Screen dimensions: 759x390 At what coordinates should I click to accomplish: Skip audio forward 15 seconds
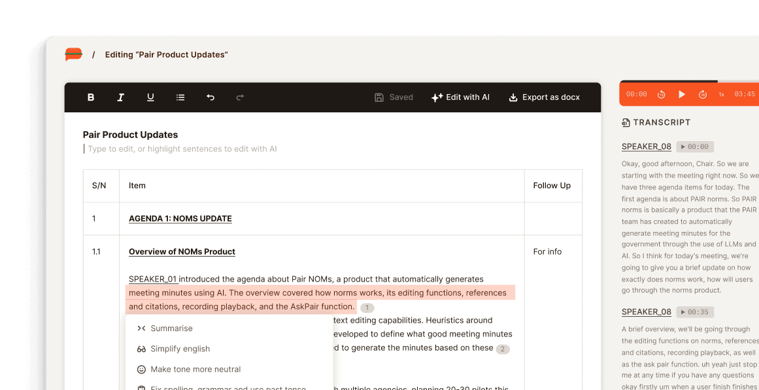[703, 95]
